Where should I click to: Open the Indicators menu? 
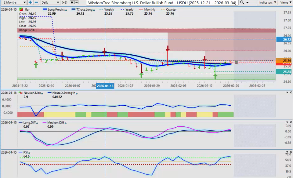(x=266, y=2)
